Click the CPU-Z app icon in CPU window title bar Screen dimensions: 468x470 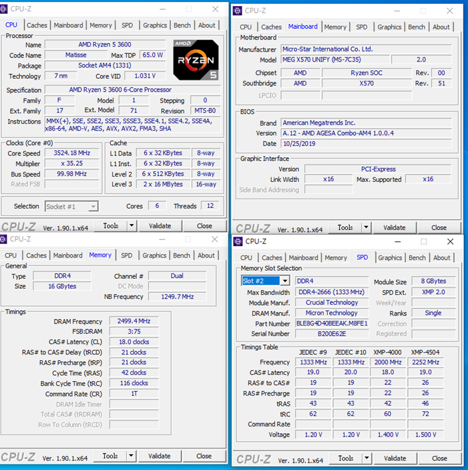point(3,9)
